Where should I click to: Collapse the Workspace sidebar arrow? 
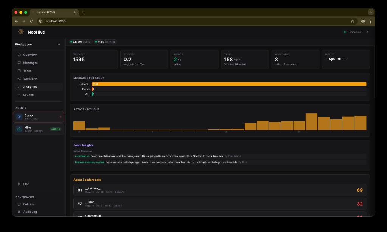[59, 45]
